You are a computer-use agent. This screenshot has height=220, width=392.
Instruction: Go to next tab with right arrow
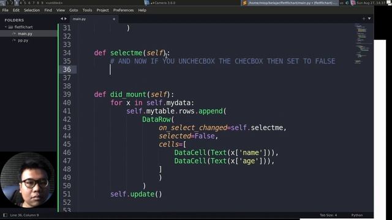[x=66, y=19]
